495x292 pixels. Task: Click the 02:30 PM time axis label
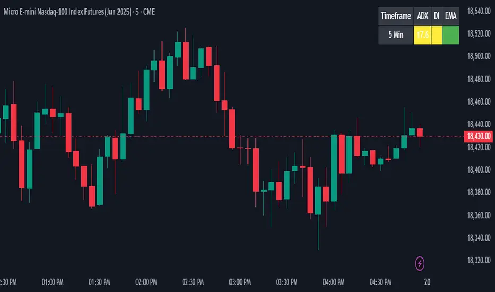tap(192, 281)
